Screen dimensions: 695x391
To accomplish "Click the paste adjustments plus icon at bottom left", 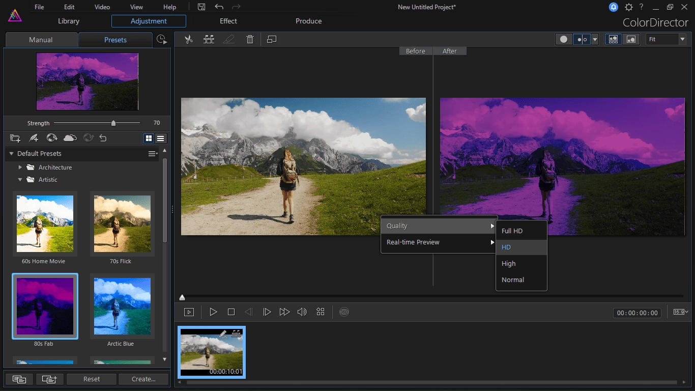I will 49,379.
